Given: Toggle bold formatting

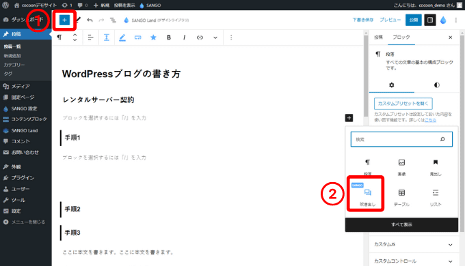Looking at the screenshot, I should [x=169, y=38].
